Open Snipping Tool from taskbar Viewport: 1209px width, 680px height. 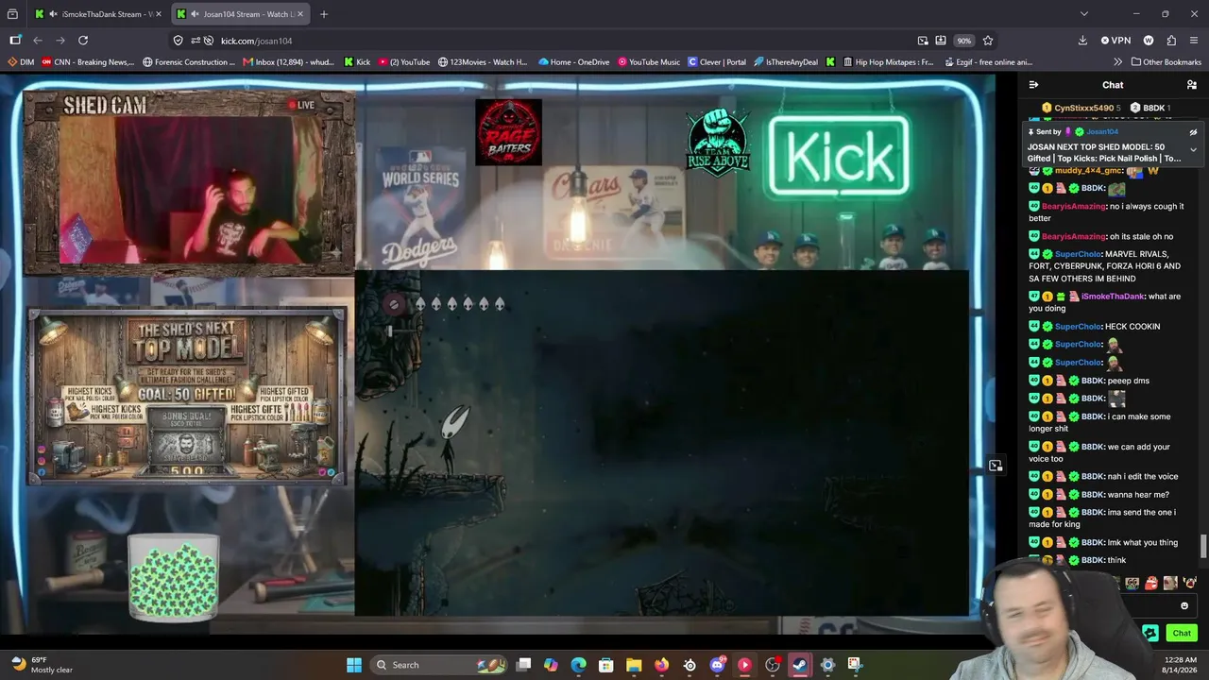click(x=855, y=665)
